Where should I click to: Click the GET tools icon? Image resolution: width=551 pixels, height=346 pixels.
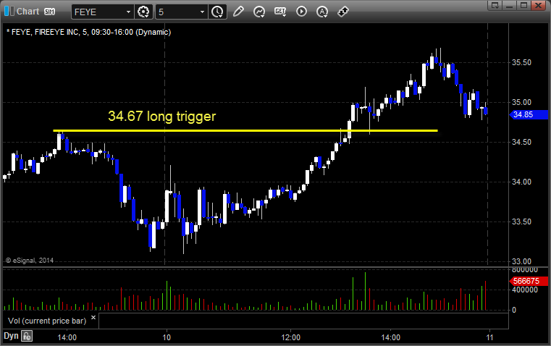(280, 12)
